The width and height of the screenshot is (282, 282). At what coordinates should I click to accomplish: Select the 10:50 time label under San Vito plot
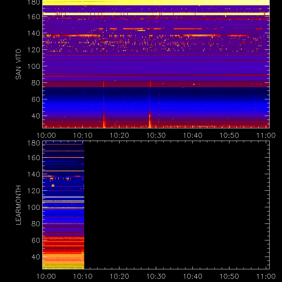[229, 135]
